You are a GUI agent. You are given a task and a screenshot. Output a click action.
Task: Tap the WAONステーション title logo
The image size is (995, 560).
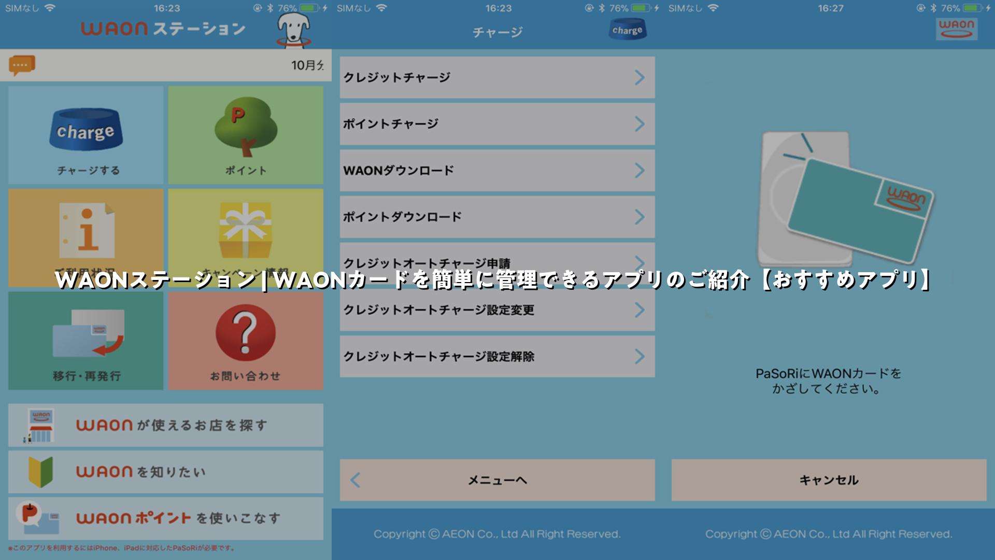(163, 29)
